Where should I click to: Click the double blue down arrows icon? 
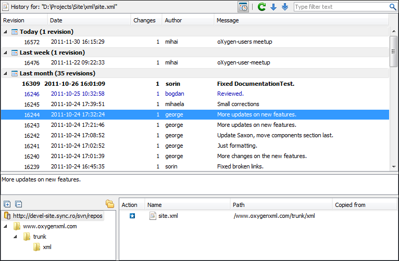(284, 7)
